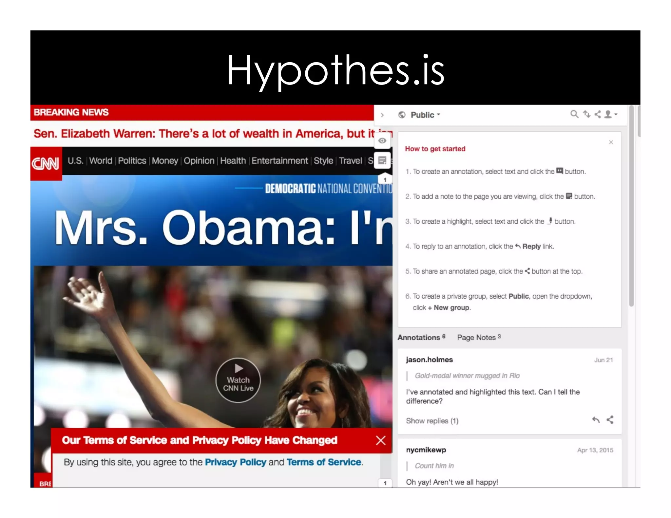Viewport: 671px width, 518px height.
Task: Reply to jason.holmes annotation
Action: pyautogui.click(x=596, y=420)
